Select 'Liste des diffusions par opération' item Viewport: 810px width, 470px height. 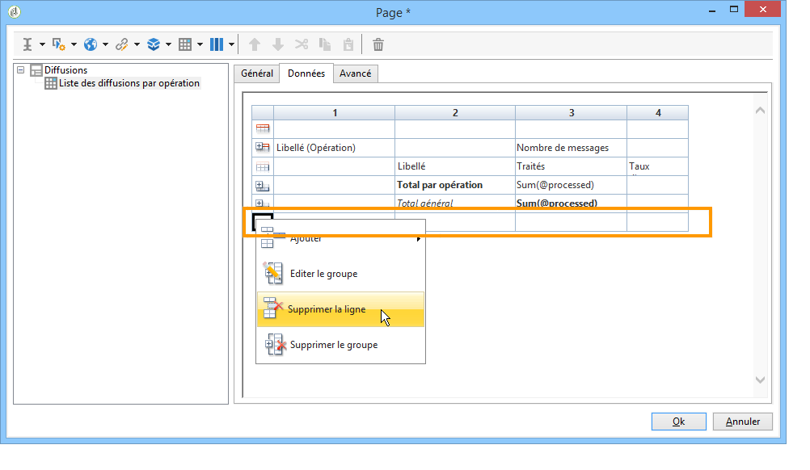pos(129,83)
